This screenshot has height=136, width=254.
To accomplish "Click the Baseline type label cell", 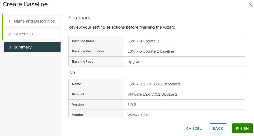I will pos(82,62).
